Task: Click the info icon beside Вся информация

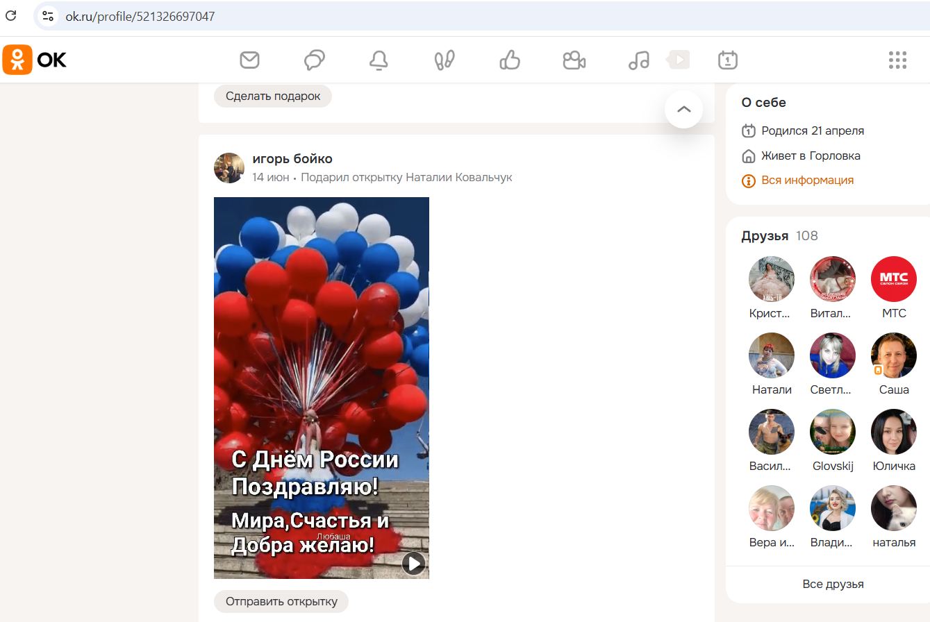Action: click(749, 181)
